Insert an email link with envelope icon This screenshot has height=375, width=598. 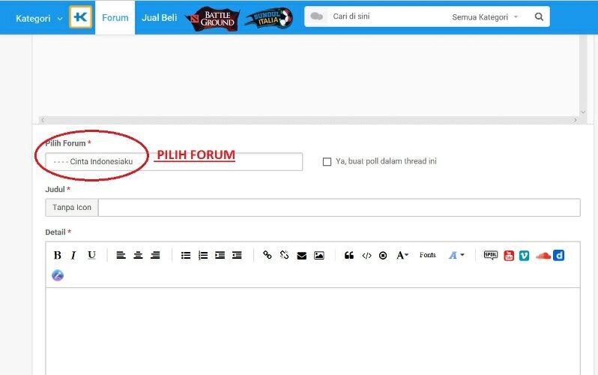click(302, 256)
